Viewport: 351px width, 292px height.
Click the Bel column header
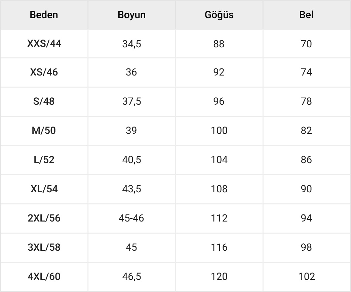306,15
